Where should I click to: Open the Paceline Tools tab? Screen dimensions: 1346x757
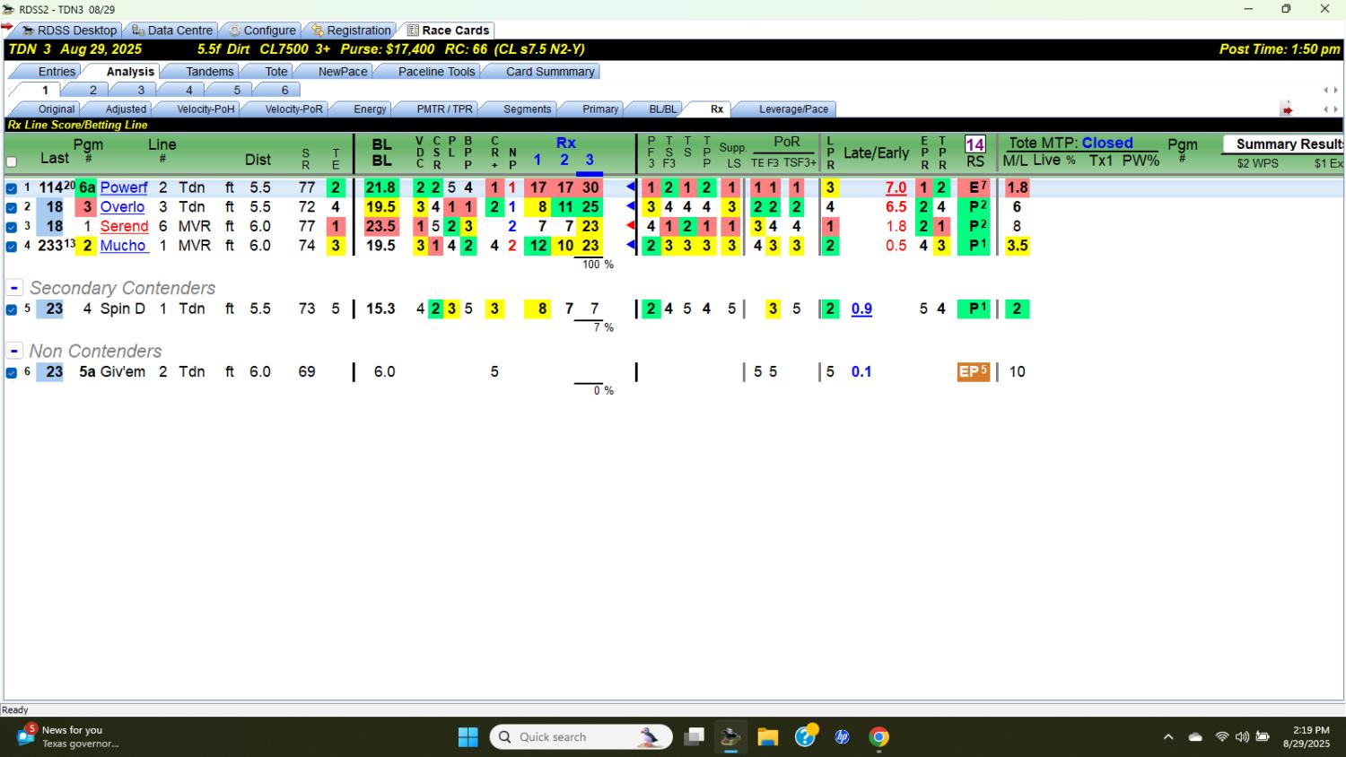tap(436, 72)
